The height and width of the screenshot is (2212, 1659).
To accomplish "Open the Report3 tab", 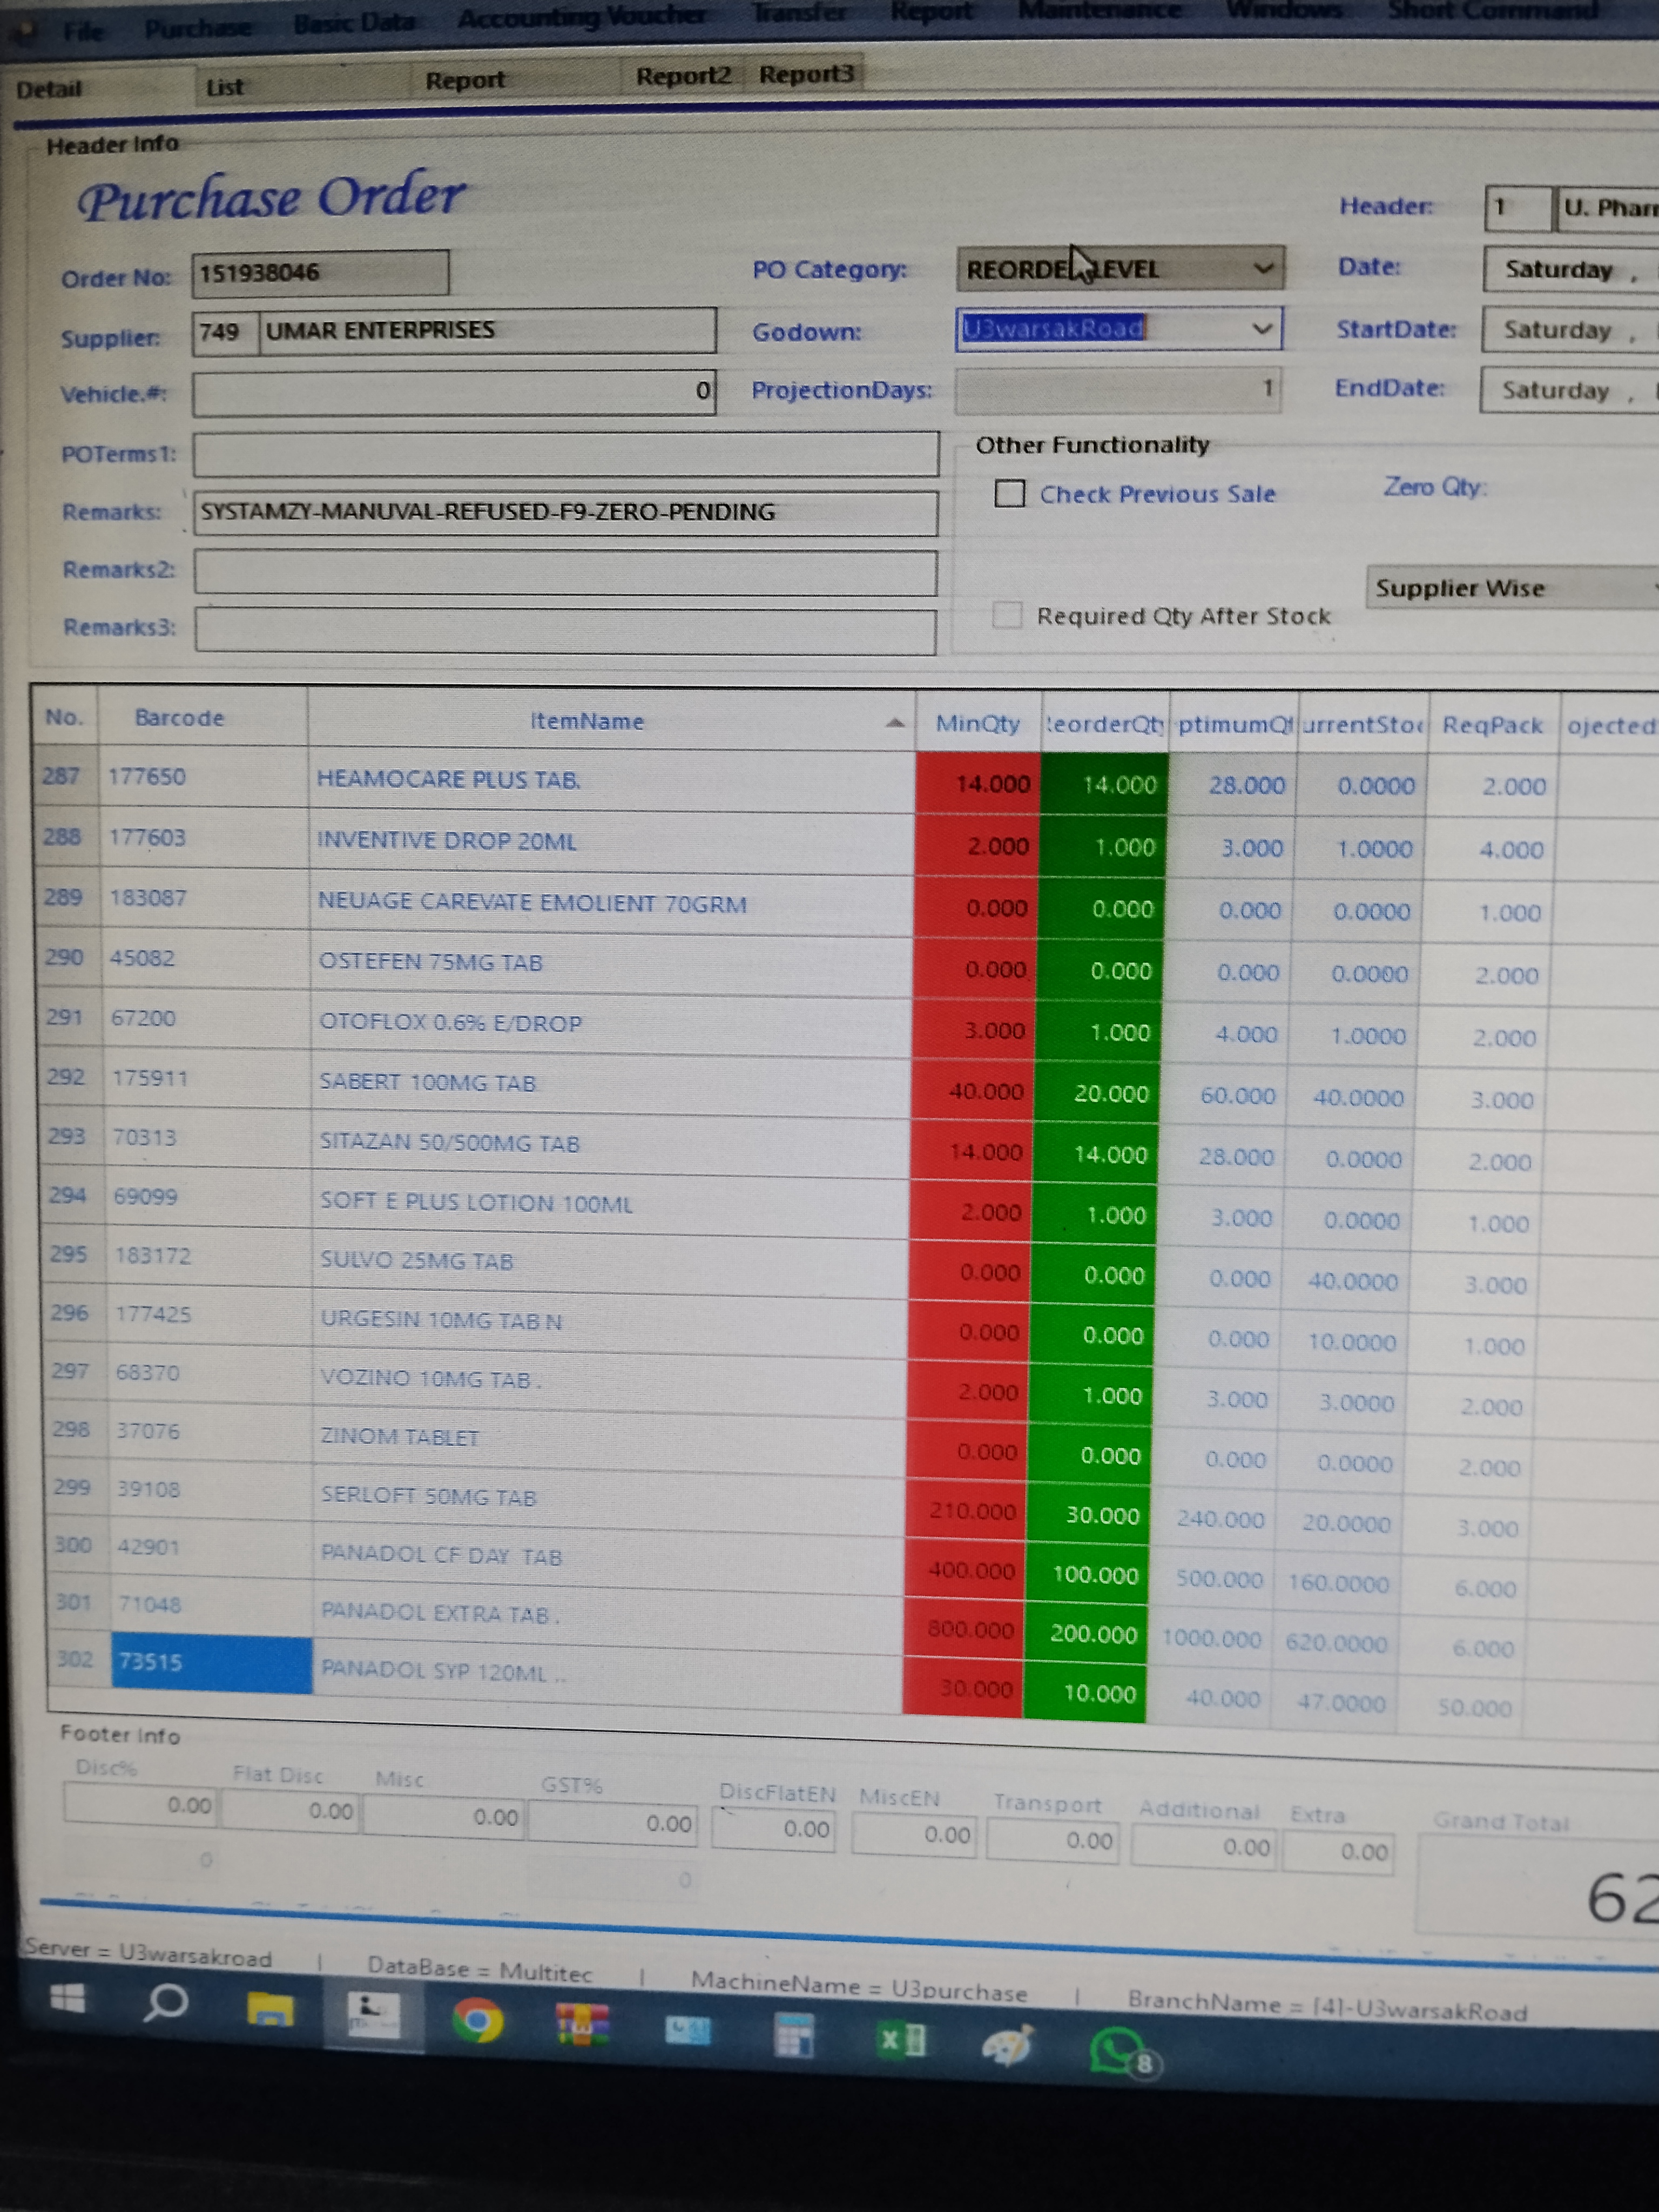I will (806, 74).
